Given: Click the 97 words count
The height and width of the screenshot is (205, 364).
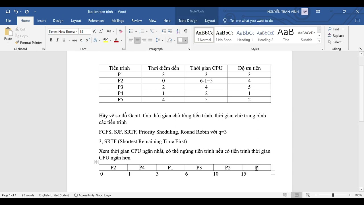Looking at the screenshot, I should [28, 195].
